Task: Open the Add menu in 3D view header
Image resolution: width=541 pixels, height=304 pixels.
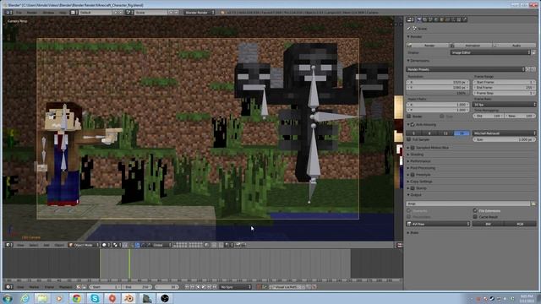Action: tap(46, 245)
